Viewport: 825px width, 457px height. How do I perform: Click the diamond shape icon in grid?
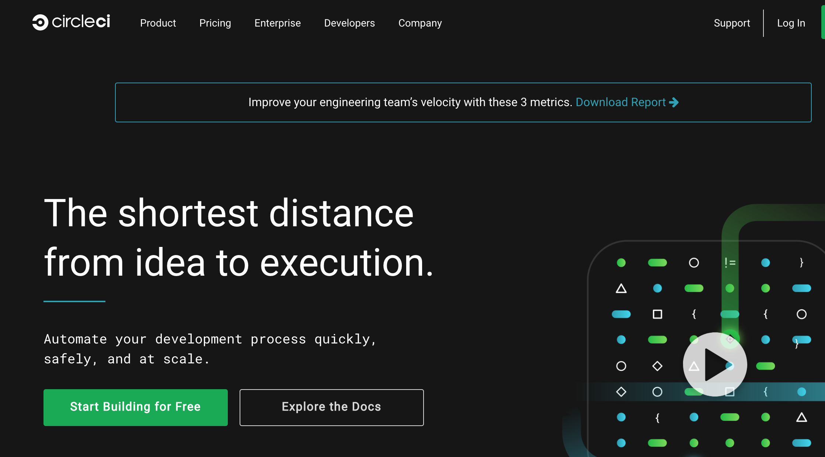pyautogui.click(x=658, y=366)
